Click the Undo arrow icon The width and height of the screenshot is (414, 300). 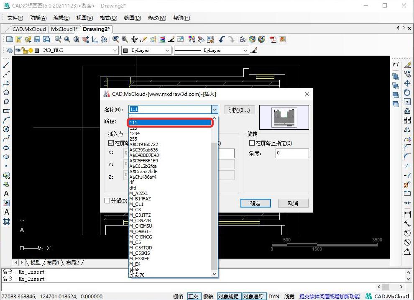[222, 39]
